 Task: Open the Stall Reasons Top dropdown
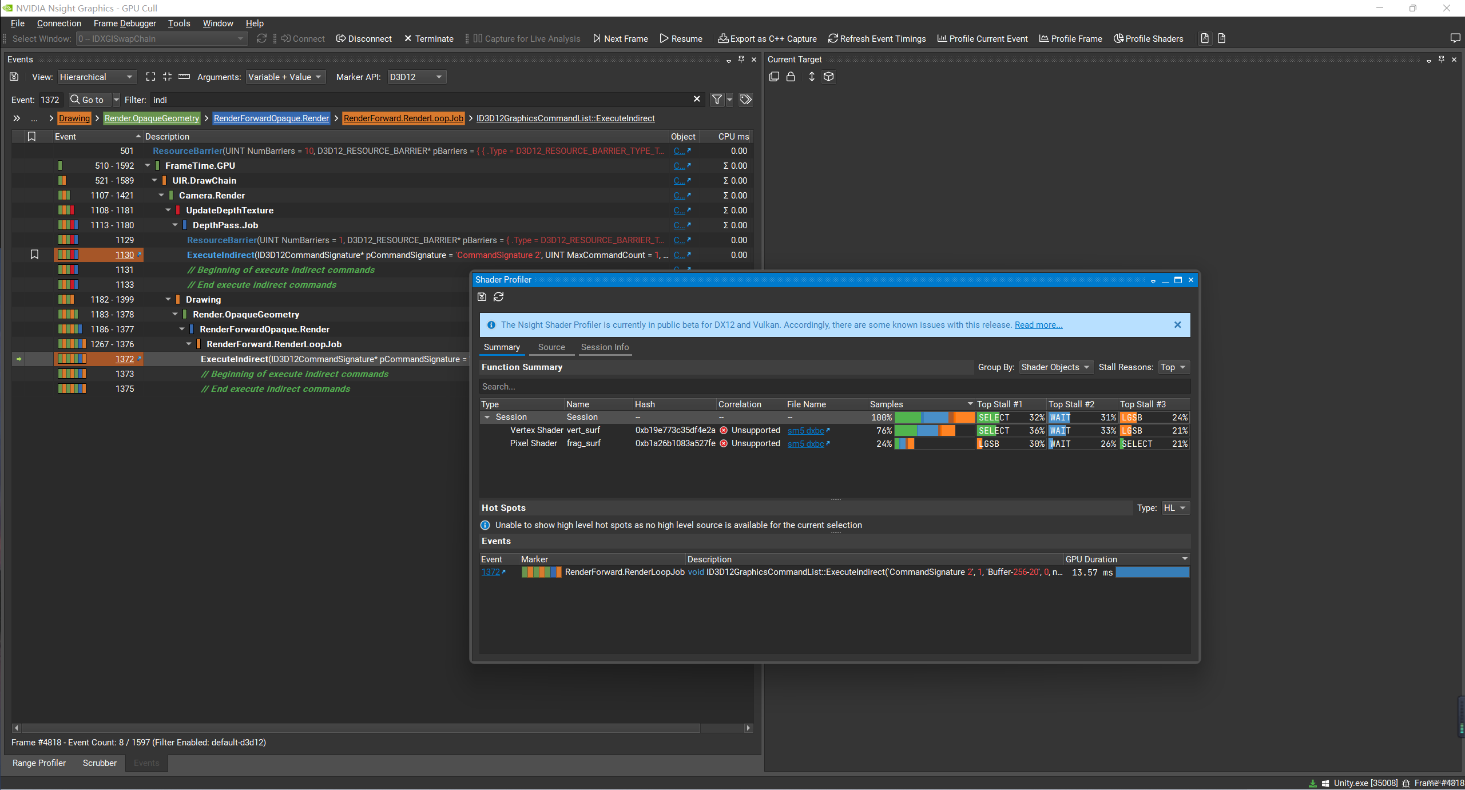click(1174, 367)
